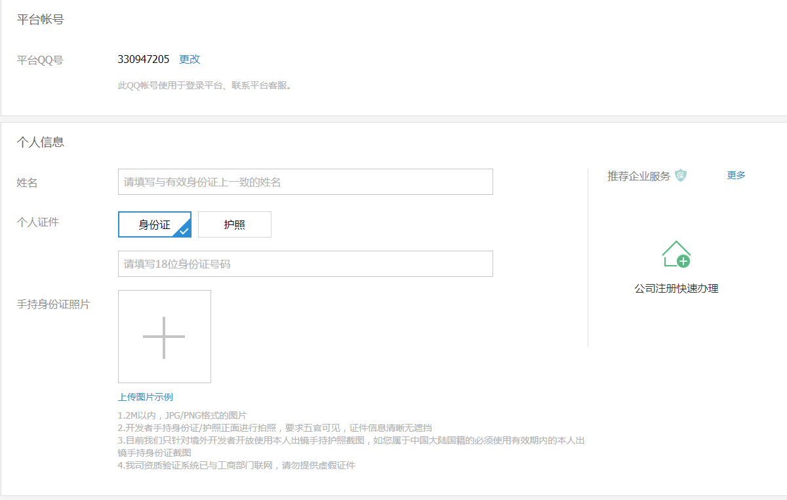The image size is (787, 500).
Task: Open the 上传图片示例 link
Action: pos(146,397)
